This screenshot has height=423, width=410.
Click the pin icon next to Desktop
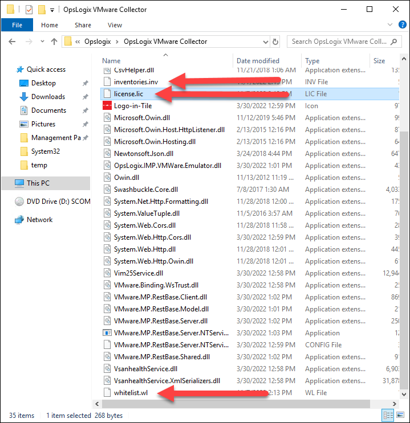point(86,83)
